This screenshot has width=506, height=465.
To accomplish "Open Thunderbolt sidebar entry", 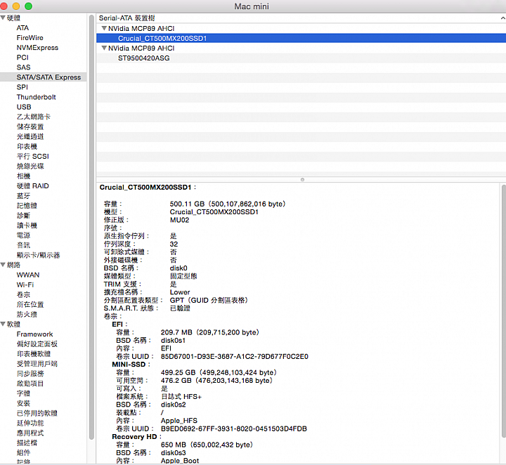I will point(36,97).
